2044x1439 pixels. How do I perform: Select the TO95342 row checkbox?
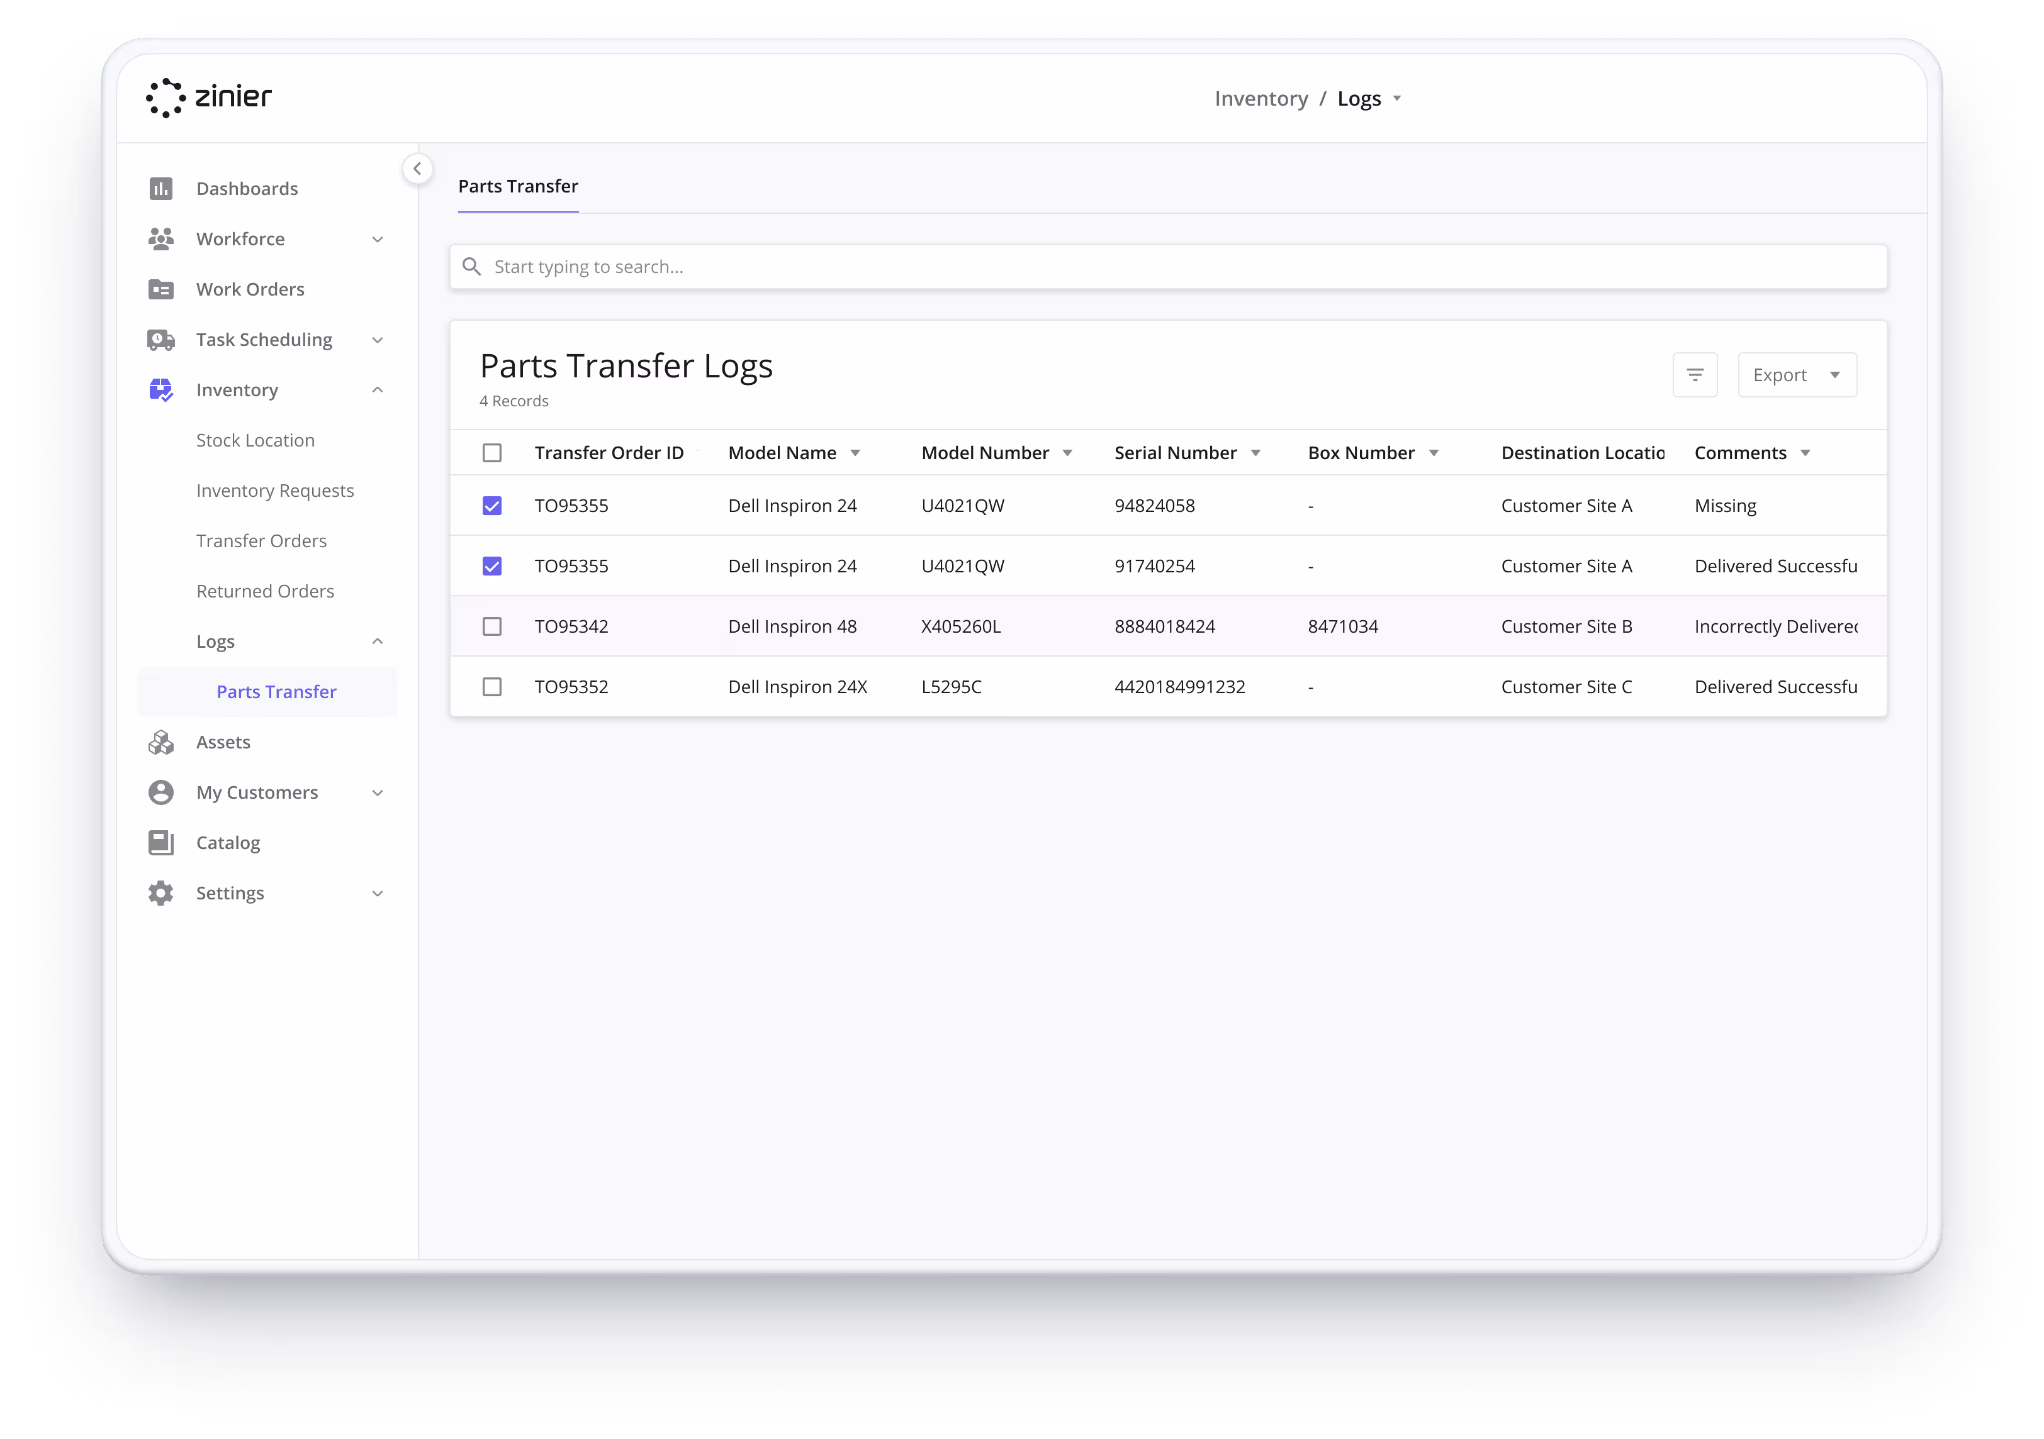[x=491, y=626]
